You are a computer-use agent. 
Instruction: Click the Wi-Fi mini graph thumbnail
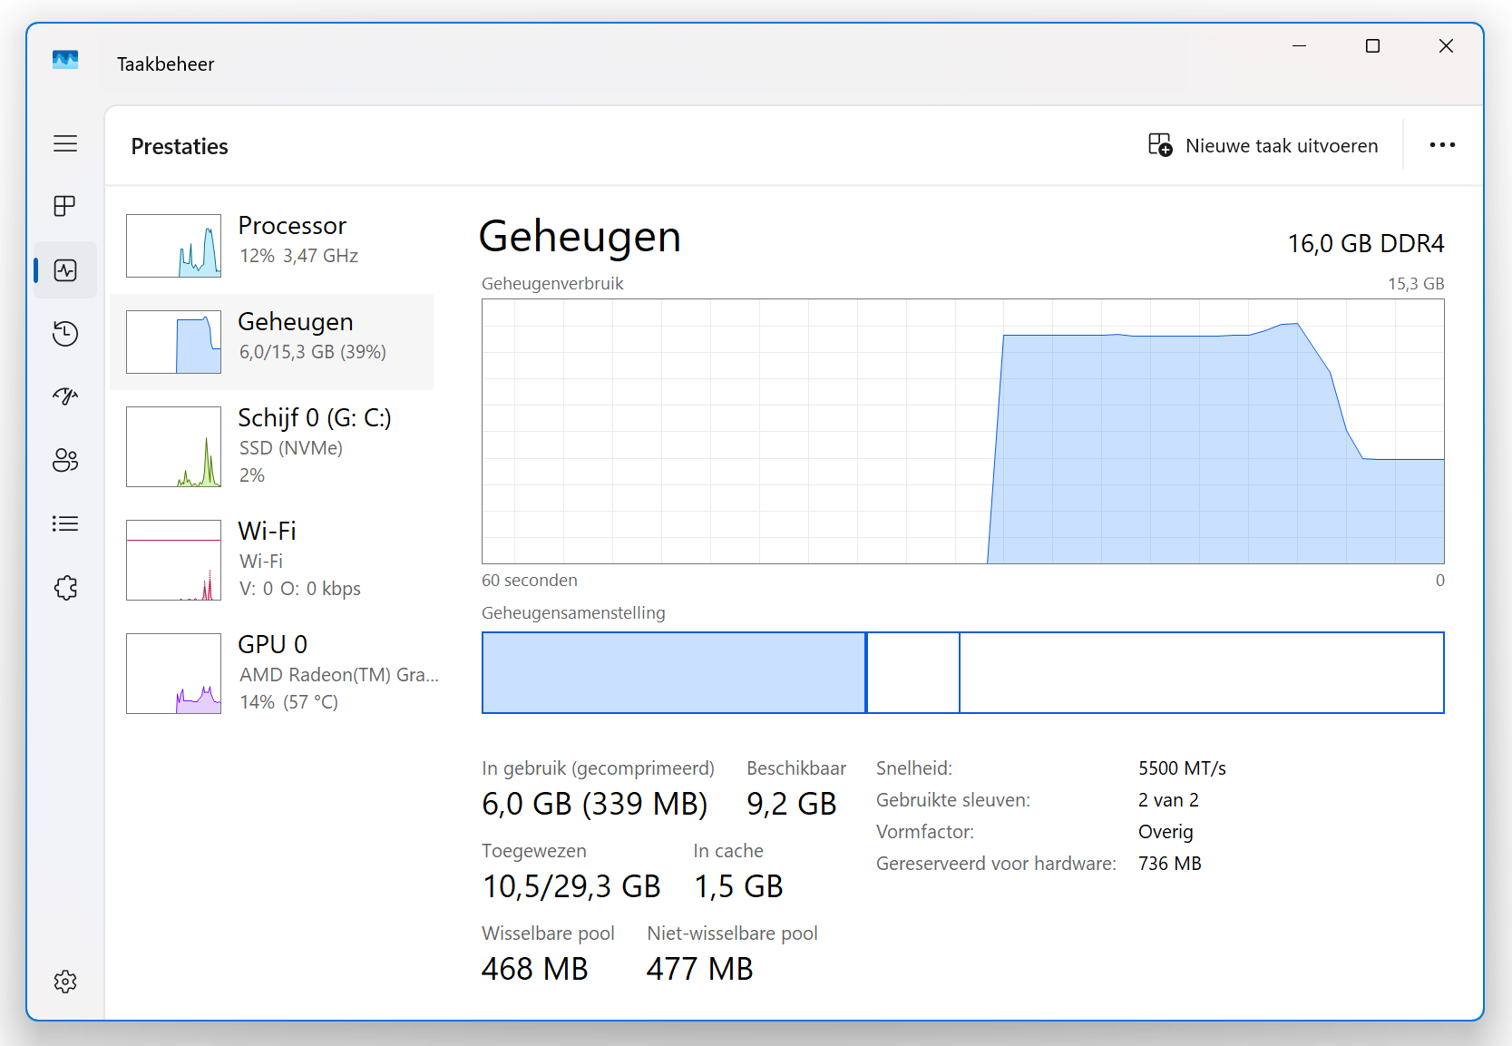pyautogui.click(x=173, y=560)
